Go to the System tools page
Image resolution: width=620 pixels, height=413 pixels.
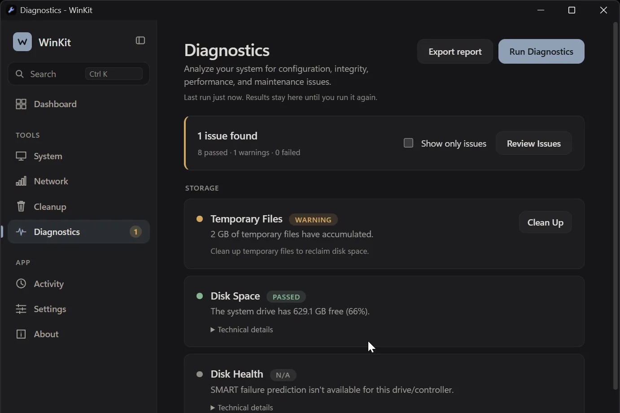pyautogui.click(x=79, y=156)
